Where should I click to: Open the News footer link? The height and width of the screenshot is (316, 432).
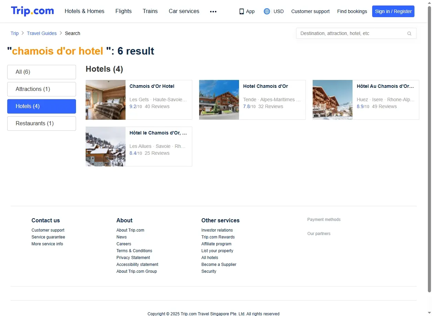click(121, 237)
